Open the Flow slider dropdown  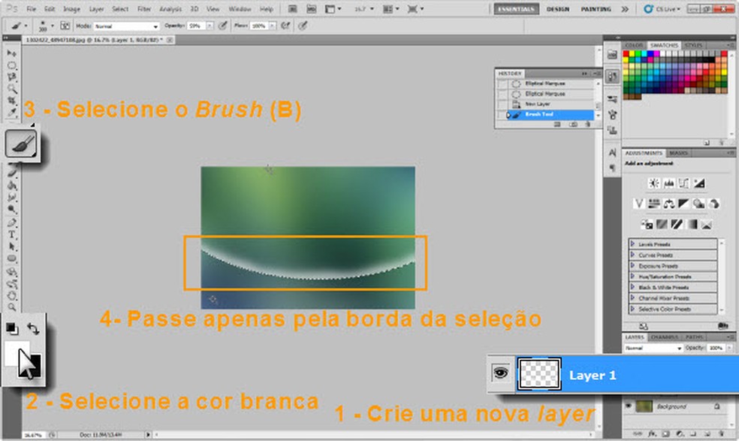click(x=273, y=26)
